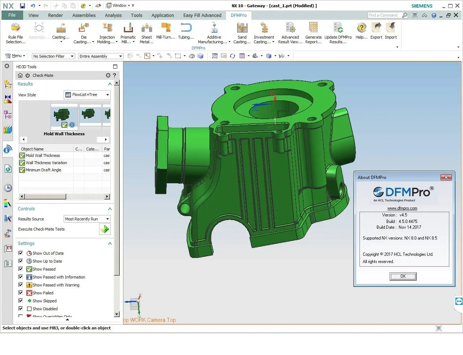Toggle Show Up to Date checkbox

(21, 261)
